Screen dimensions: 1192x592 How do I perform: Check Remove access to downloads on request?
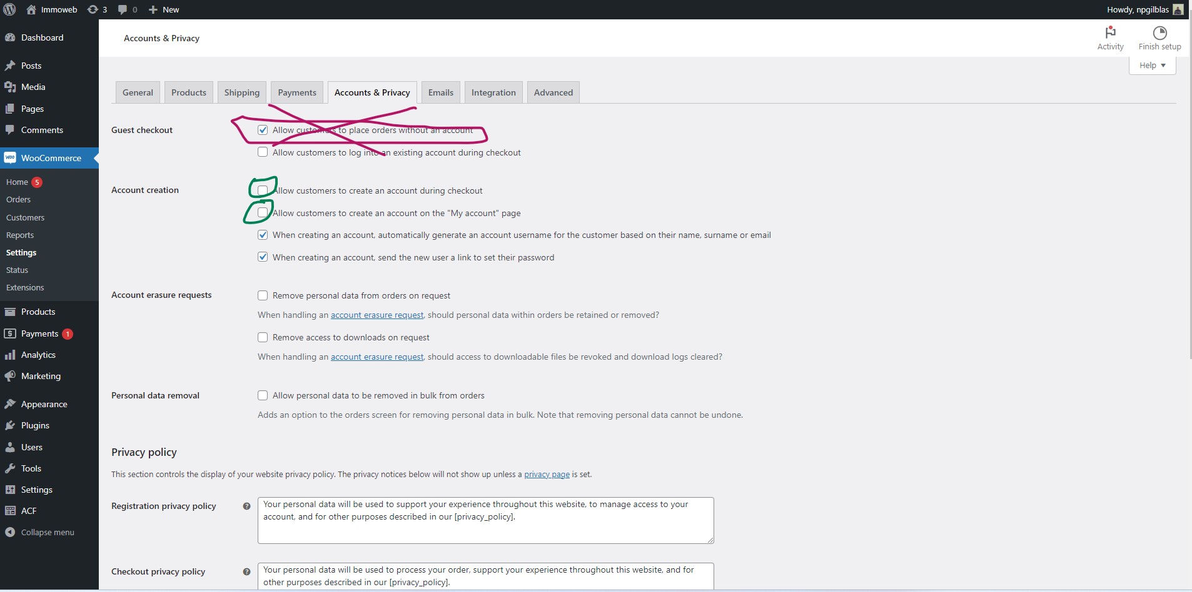click(x=263, y=337)
